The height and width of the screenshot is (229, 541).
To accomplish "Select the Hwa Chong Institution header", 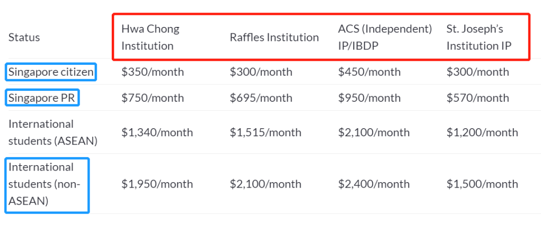I will pyautogui.click(x=150, y=37).
